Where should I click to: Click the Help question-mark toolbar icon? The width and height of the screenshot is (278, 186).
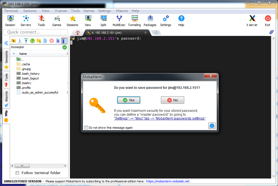(181, 21)
